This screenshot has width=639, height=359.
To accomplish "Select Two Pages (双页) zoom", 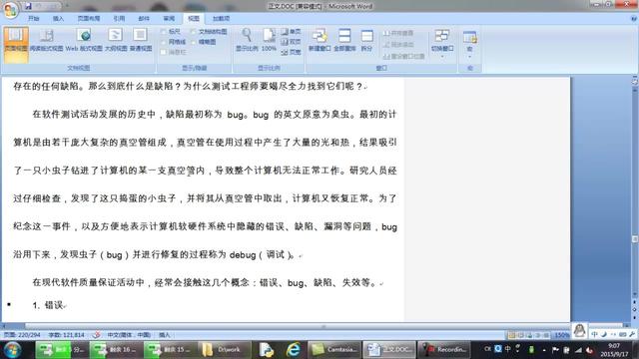I will click(x=291, y=42).
